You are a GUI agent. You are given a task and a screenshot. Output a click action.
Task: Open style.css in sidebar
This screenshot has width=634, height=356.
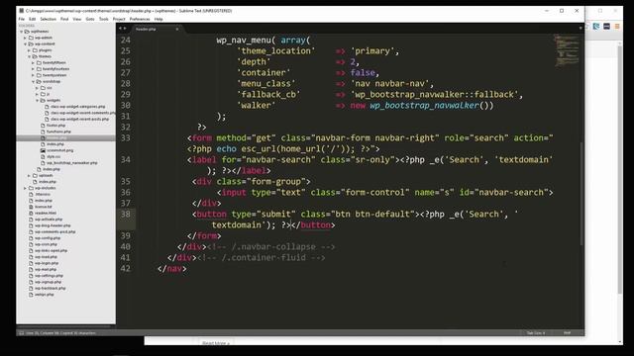(x=53, y=156)
